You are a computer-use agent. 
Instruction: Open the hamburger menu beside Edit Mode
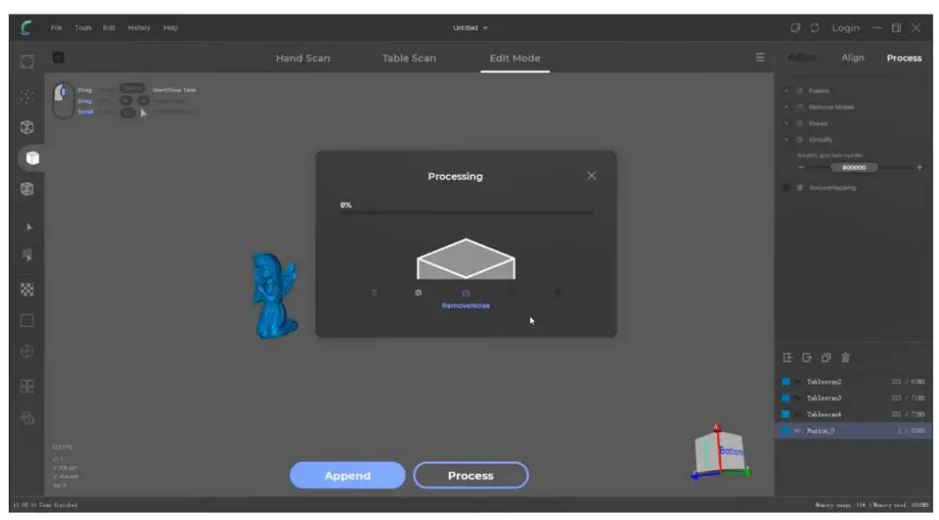[x=760, y=57]
